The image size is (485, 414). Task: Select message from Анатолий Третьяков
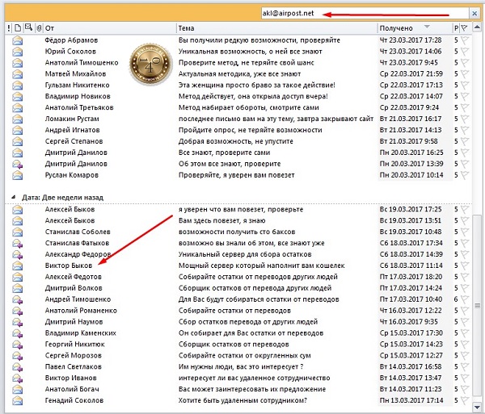pos(79,108)
